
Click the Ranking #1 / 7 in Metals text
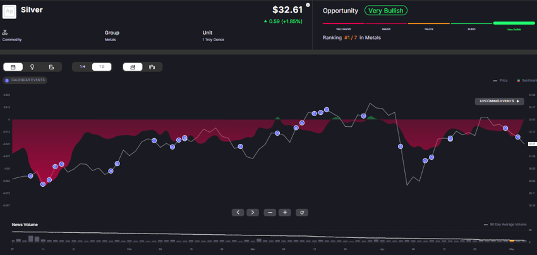(352, 38)
